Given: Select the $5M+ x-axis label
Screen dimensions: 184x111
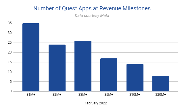Looking at the screenshot, I should [x=109, y=95].
